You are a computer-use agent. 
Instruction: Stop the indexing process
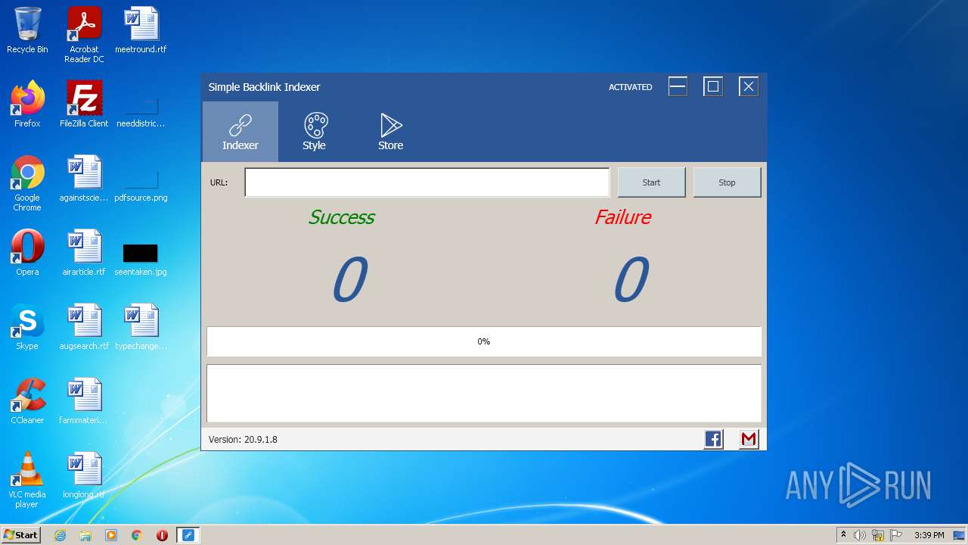[727, 182]
